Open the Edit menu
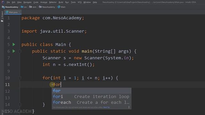The height and width of the screenshot is (115, 205). tap(13, 2)
